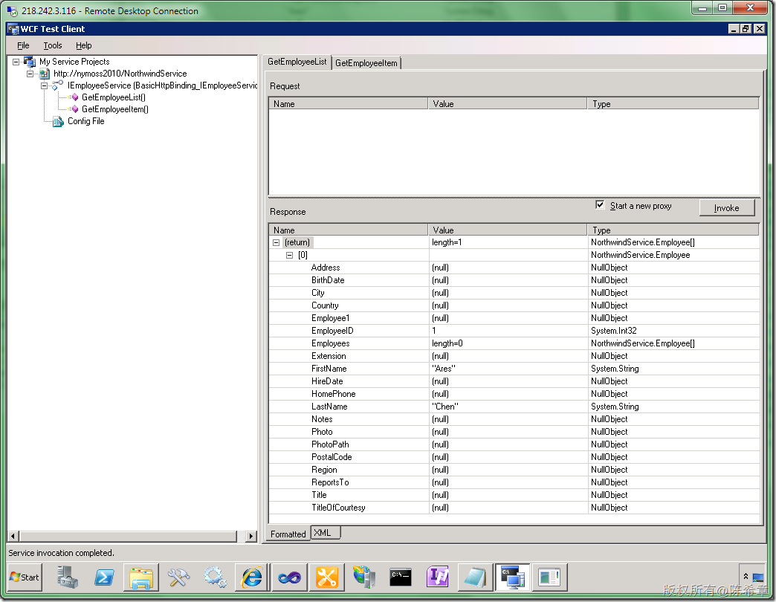Click the System.Int32 type cell

(x=673, y=331)
